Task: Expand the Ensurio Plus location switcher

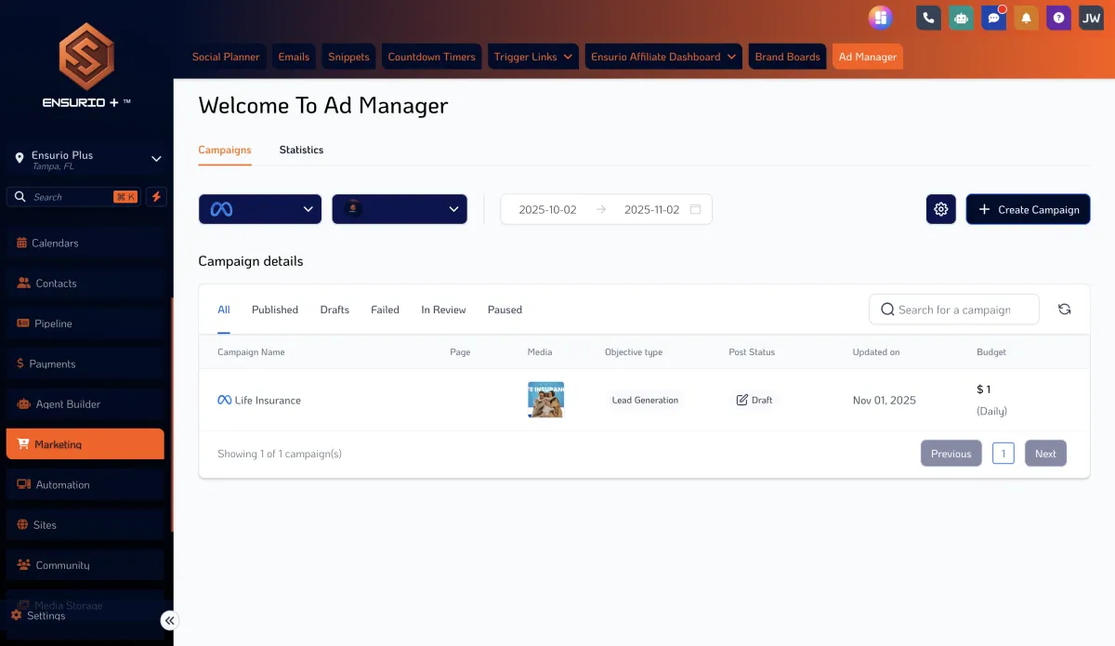Action: (86, 160)
